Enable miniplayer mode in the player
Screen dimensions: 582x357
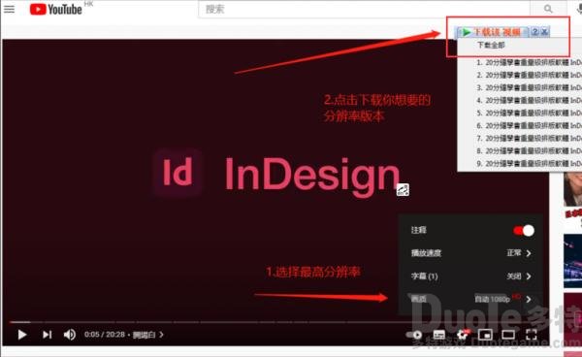485,335
